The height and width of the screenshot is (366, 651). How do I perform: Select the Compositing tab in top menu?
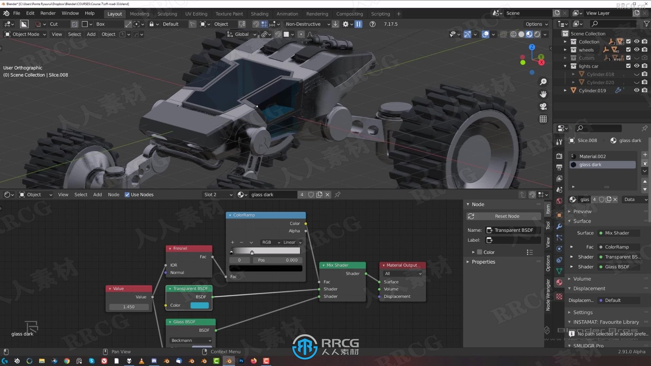(x=349, y=14)
